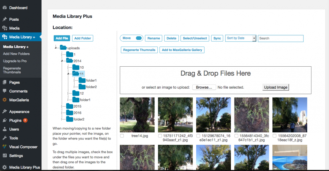The height and width of the screenshot is (171, 329).
Task: Click the Upload Image button
Action: click(276, 87)
